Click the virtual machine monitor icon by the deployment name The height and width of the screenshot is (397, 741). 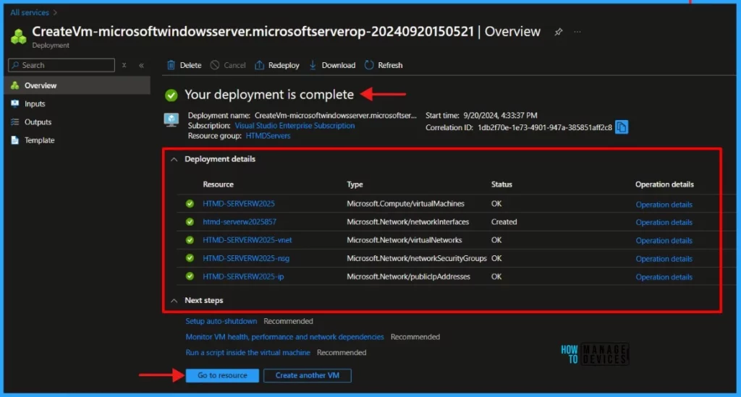click(171, 120)
